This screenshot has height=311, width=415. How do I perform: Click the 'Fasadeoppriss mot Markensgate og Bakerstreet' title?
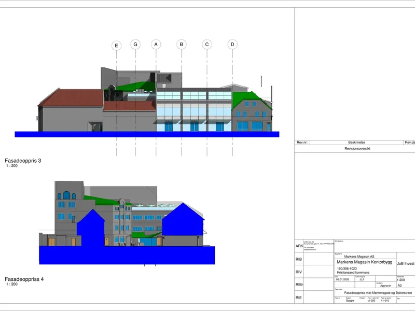[378, 293]
